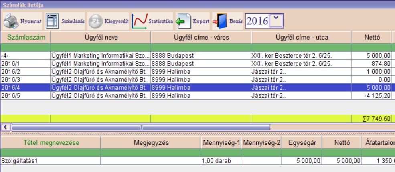Image resolution: width=395 pixels, height=172 pixels.
Task: Click the Megjegyzés column header
Action: [x=150, y=143]
